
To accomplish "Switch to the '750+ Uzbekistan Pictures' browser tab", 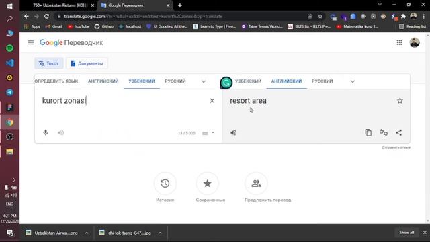I will [59, 5].
